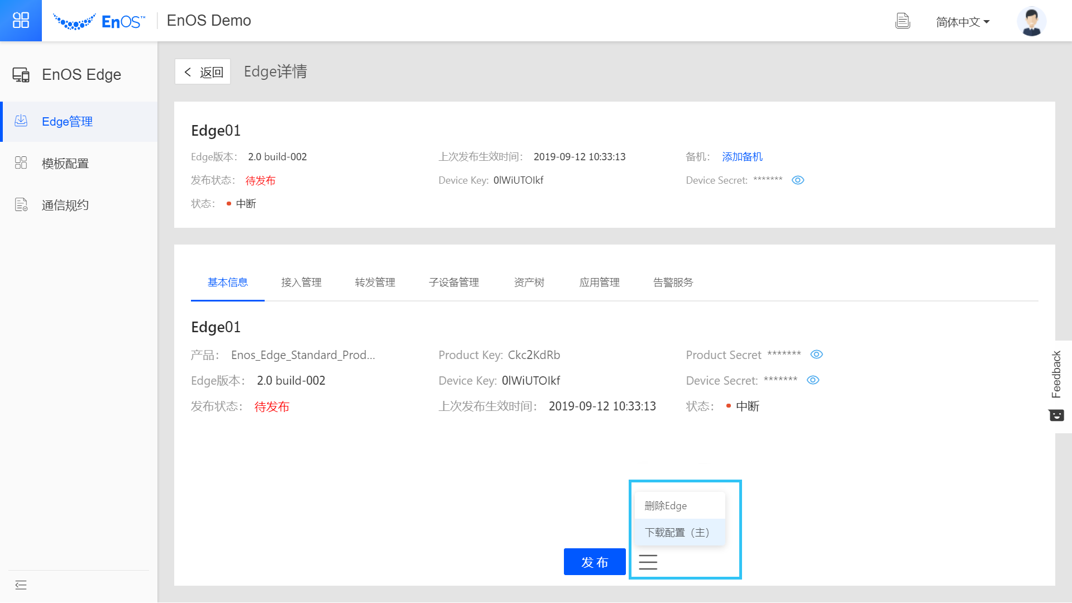Switch to the 接入管理 tab
The image size is (1072, 603).
click(301, 283)
